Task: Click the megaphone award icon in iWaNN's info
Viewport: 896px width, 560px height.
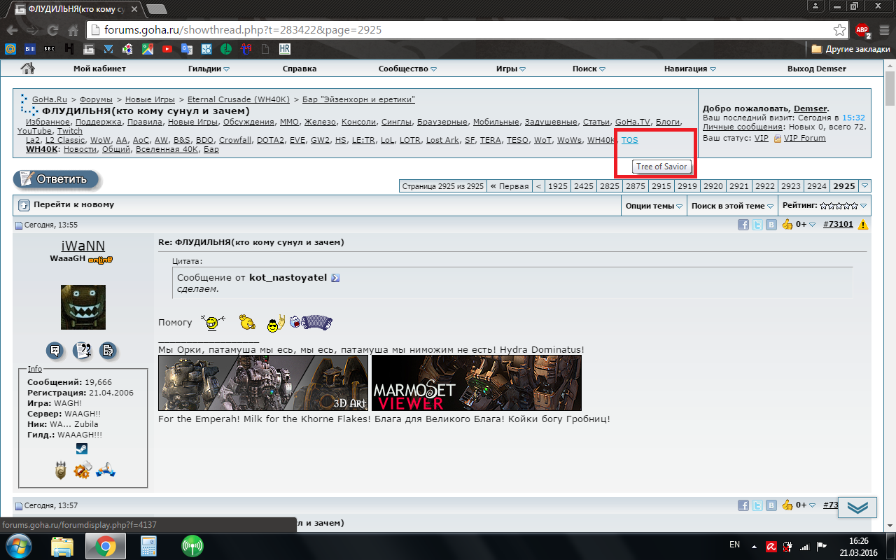Action: click(x=104, y=470)
